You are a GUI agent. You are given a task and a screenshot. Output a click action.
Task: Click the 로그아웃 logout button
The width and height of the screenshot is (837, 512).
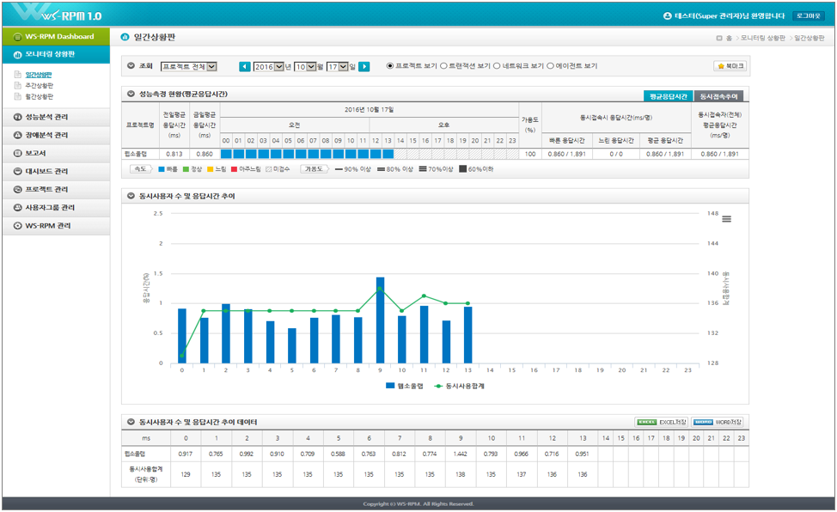[x=810, y=15]
